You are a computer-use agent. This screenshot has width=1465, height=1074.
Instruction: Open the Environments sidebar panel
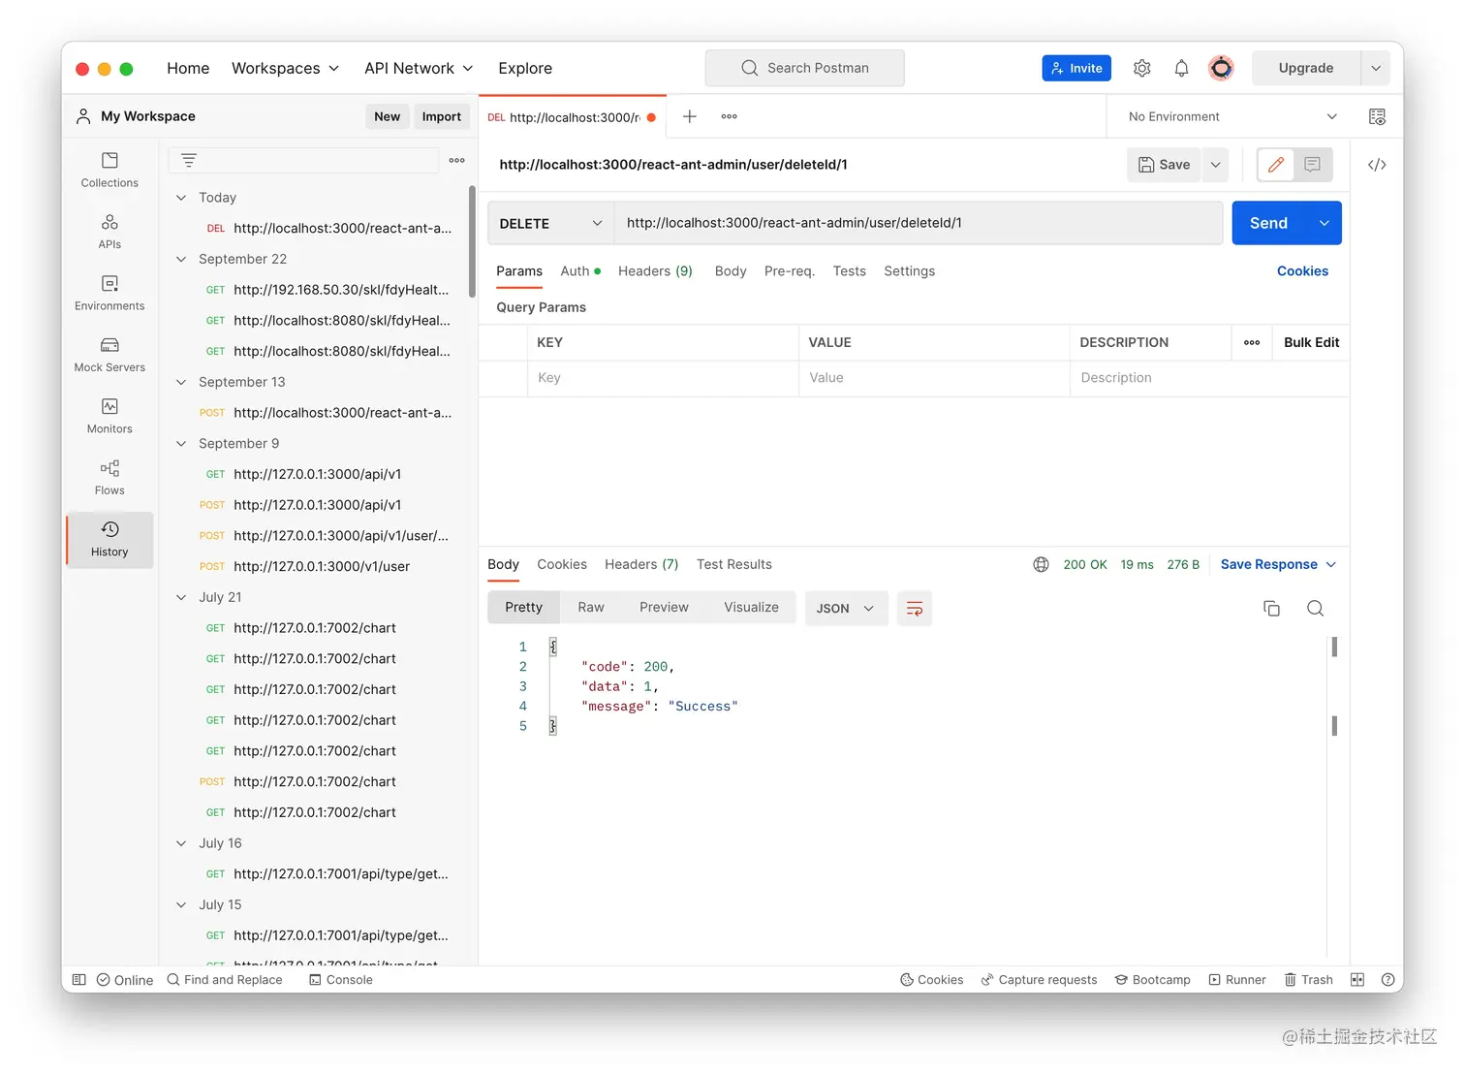pos(109,293)
